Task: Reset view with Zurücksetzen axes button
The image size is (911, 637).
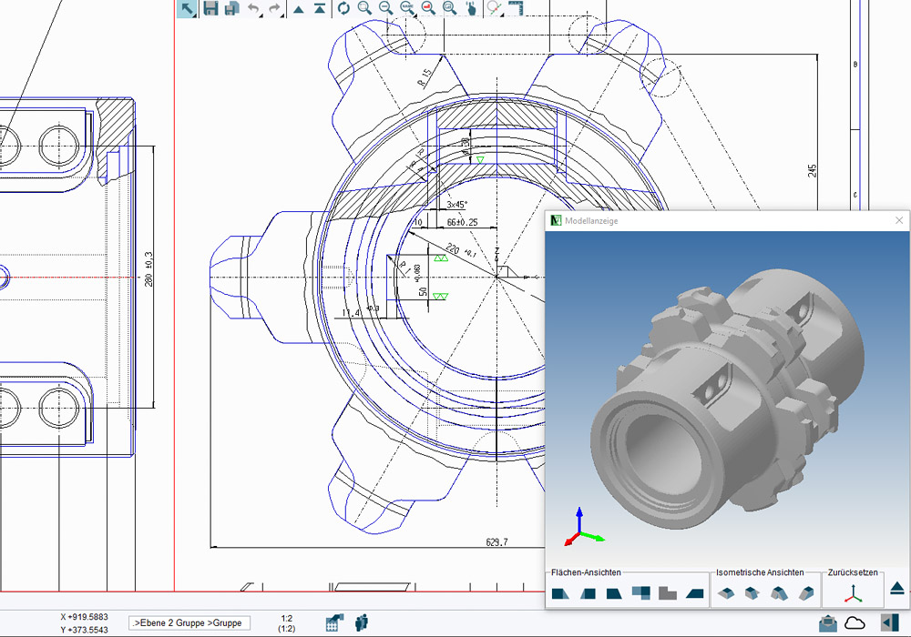Action: (x=853, y=592)
